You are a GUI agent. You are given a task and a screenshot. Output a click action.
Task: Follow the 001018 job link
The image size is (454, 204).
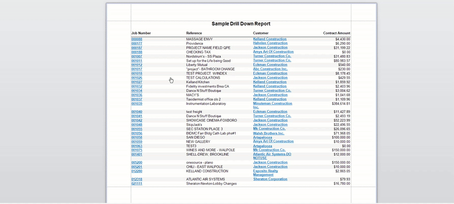pos(137,74)
